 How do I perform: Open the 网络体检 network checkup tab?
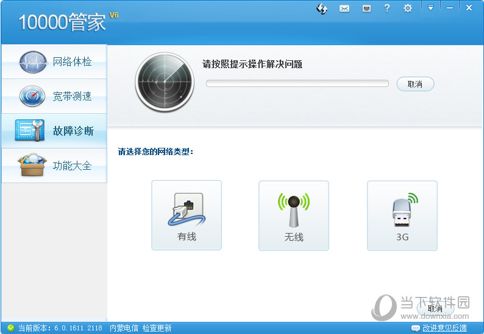[54, 61]
